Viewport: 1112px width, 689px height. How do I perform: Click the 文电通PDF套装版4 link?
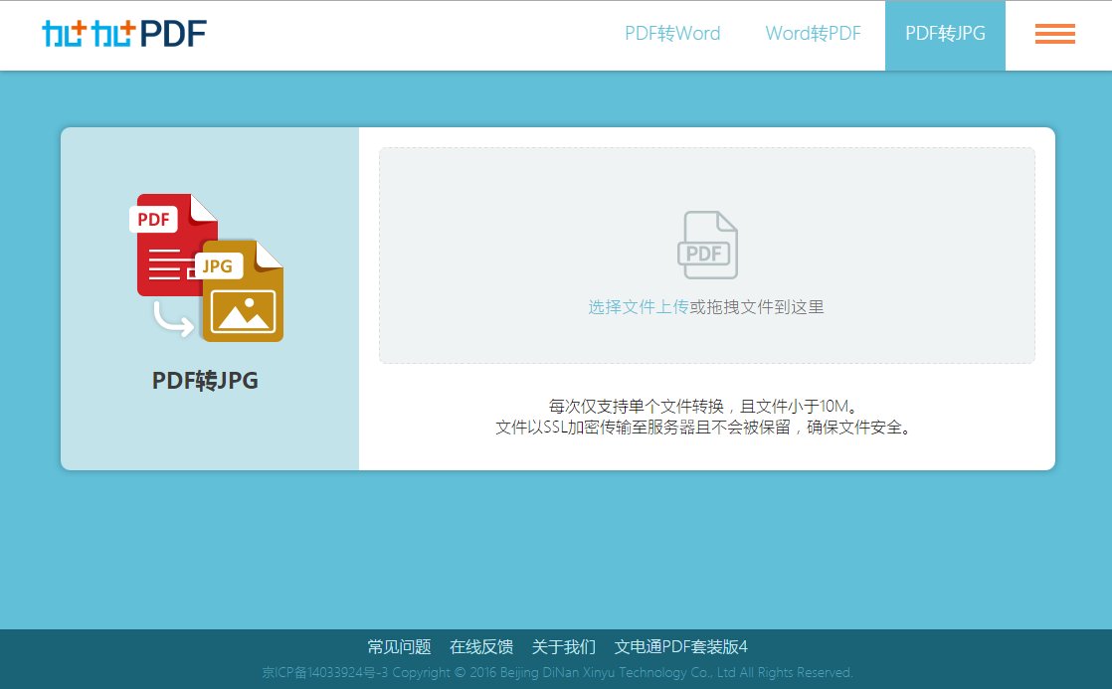[x=682, y=646]
